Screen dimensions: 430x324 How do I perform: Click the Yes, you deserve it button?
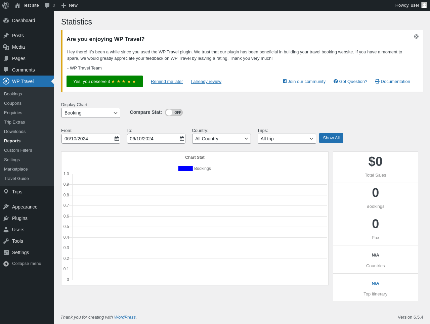(104, 82)
